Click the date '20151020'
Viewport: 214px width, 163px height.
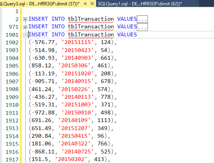78,73
